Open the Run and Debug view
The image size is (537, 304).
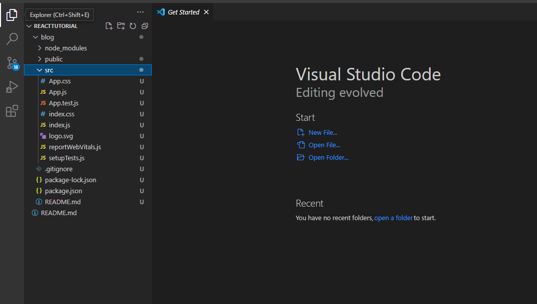(12, 87)
